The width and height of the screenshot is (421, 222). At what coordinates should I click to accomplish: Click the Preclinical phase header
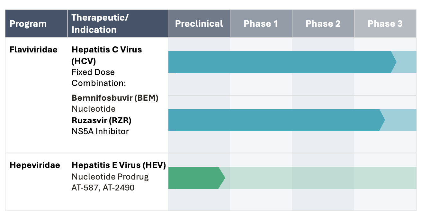199,23
